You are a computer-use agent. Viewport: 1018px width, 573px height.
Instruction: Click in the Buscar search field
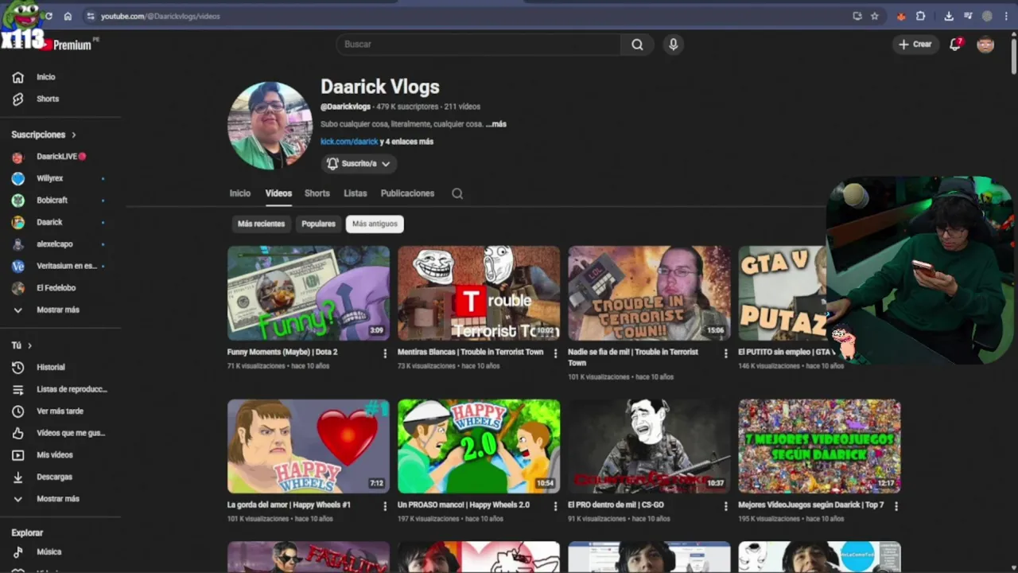[x=479, y=45]
